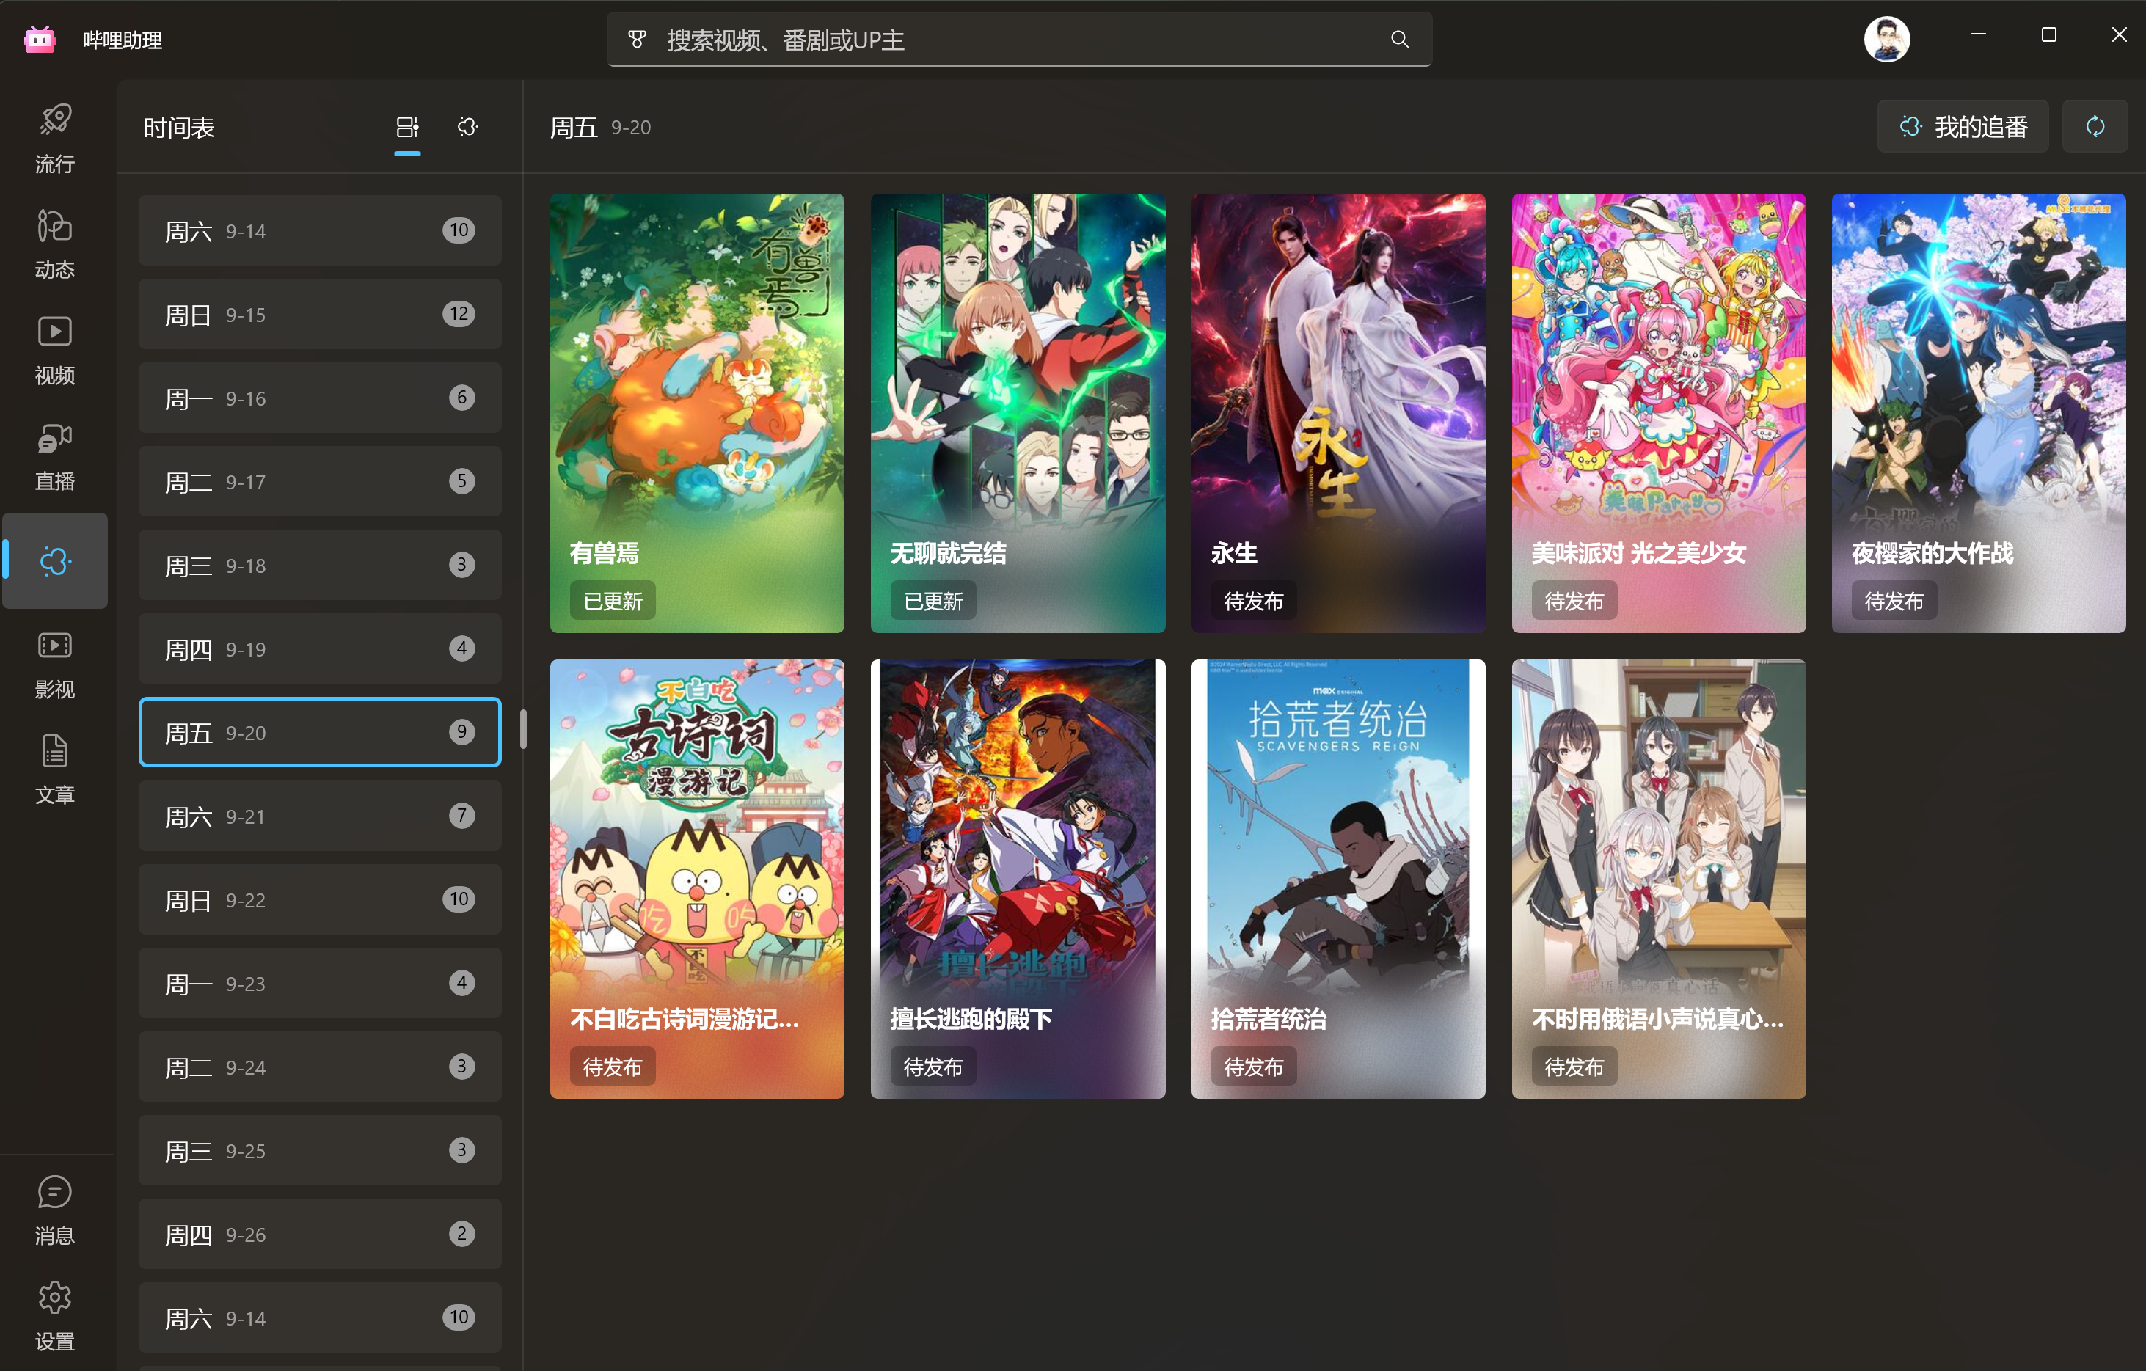Open the 消息 messages page
This screenshot has width=2146, height=1371.
tap(54, 1210)
